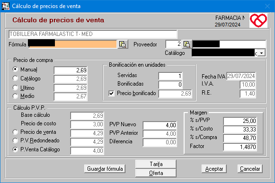This screenshot has width=275, height=183.
Task: Click the title bar application icon
Action: point(5,6)
